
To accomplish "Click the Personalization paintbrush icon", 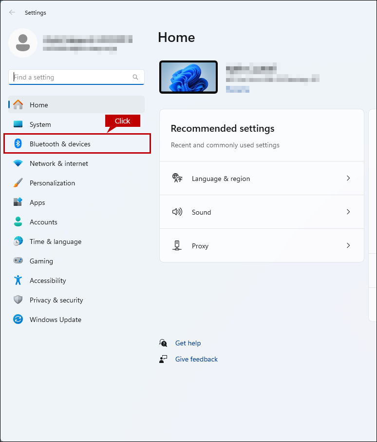I will (18, 182).
